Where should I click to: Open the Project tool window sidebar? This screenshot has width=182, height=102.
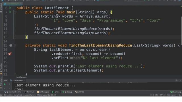(x=1, y=8)
